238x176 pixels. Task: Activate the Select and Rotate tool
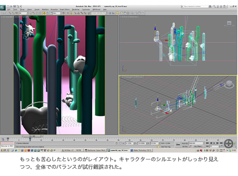click(48, 13)
